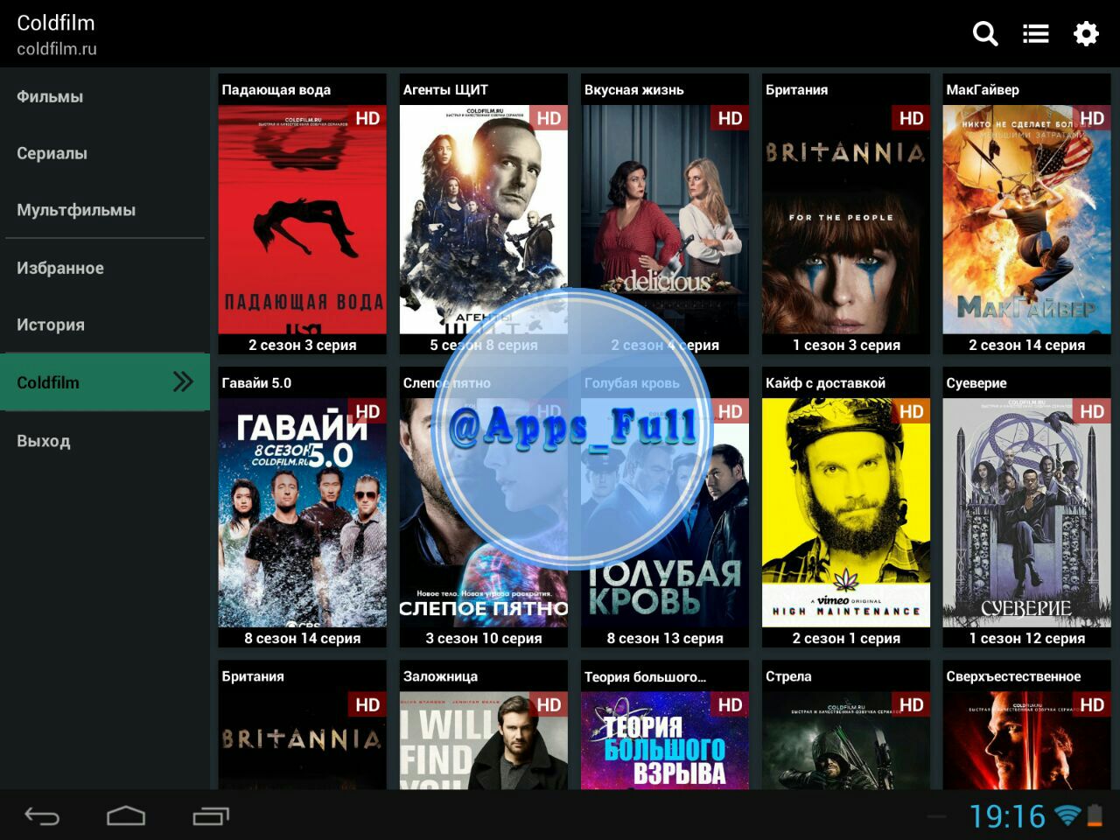The height and width of the screenshot is (840, 1120).
Task: Click the Сверхъестественное title text
Action: (1013, 675)
